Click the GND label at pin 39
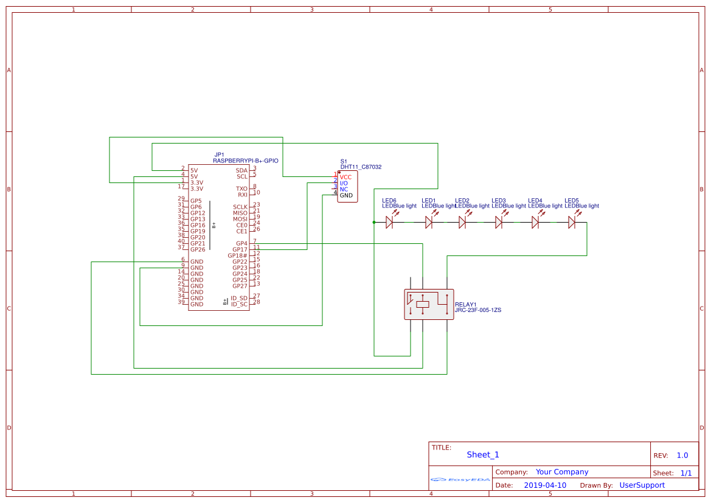This screenshot has width=711, height=503. 197,304
